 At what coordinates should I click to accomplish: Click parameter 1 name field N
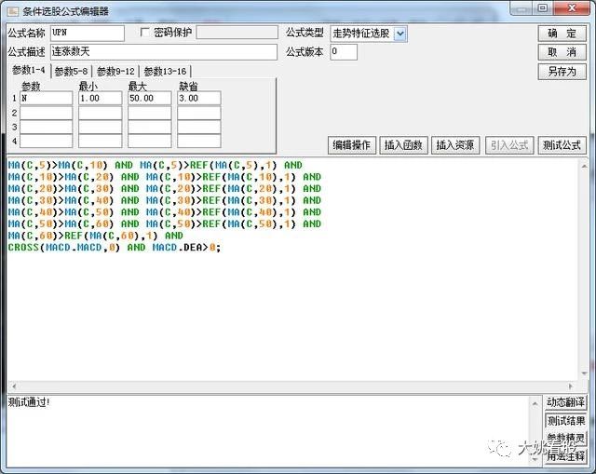(x=46, y=98)
